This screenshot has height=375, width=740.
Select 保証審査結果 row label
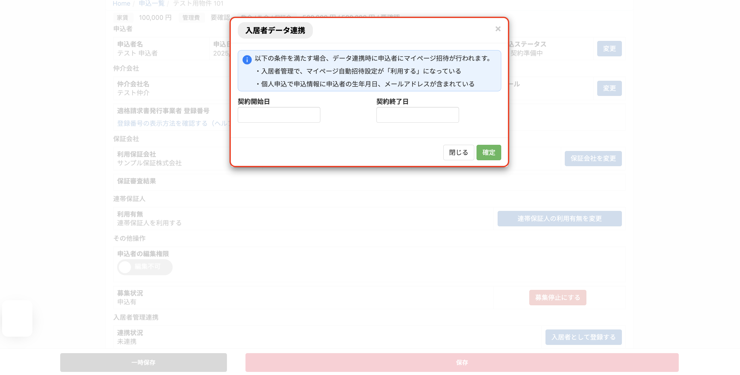[x=136, y=181]
